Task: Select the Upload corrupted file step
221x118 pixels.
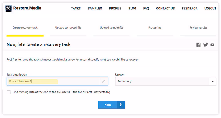Action: pyautogui.click(x=68, y=28)
